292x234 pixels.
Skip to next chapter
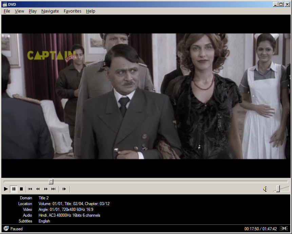point(54,189)
